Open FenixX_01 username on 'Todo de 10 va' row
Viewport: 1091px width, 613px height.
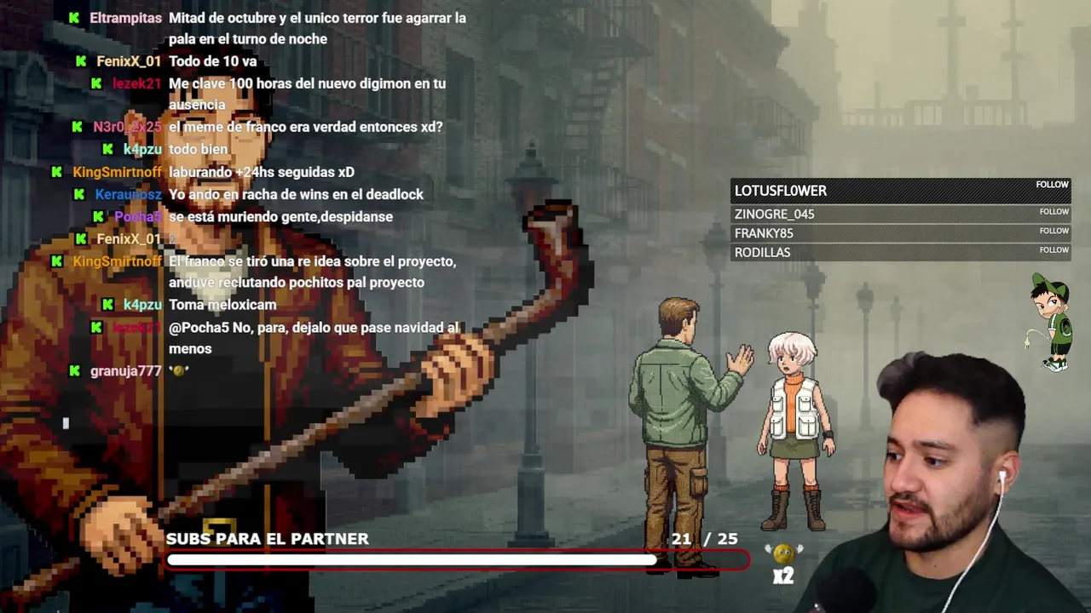coord(129,61)
